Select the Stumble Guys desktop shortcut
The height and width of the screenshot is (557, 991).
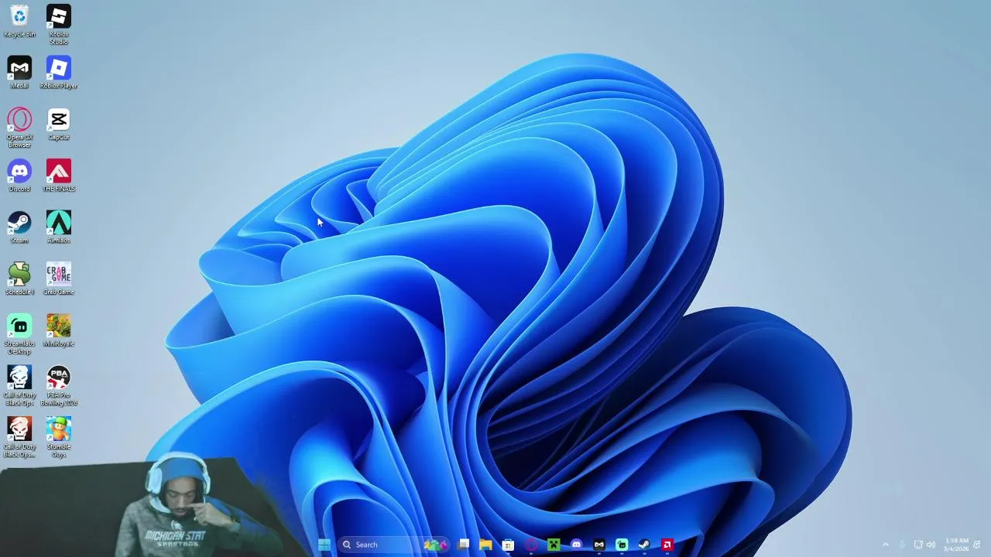[58, 437]
